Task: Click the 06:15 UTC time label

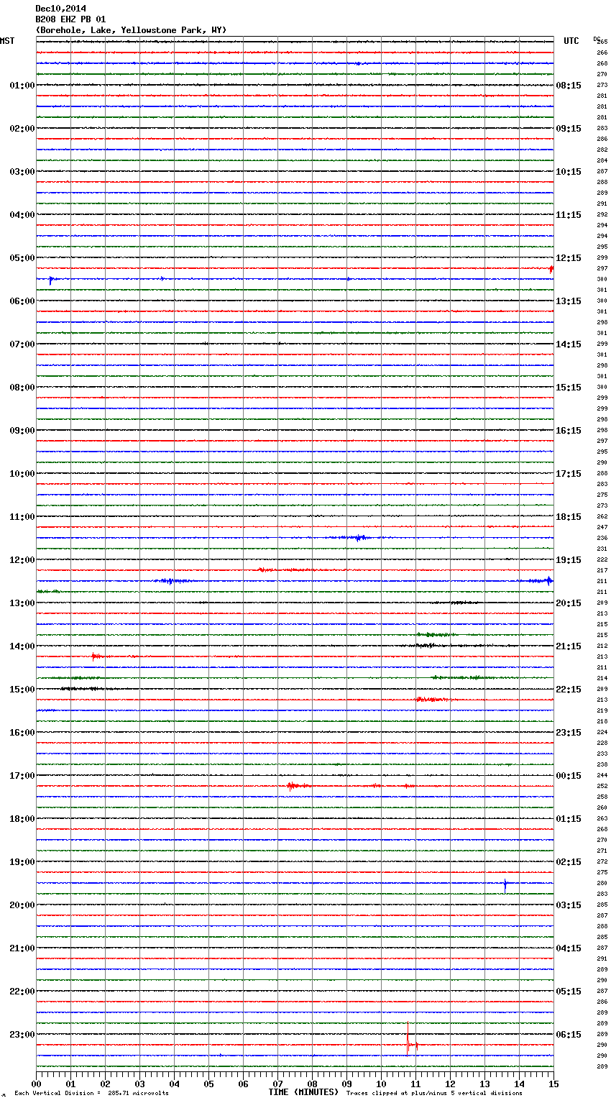Action: click(x=569, y=1035)
